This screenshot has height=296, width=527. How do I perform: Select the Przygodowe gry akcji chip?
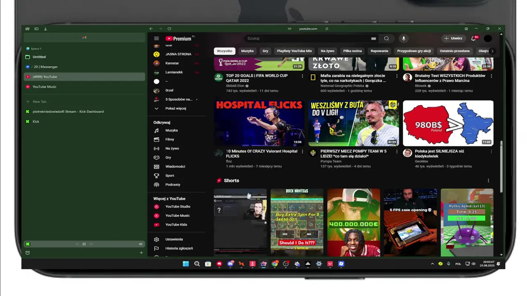coord(414,51)
